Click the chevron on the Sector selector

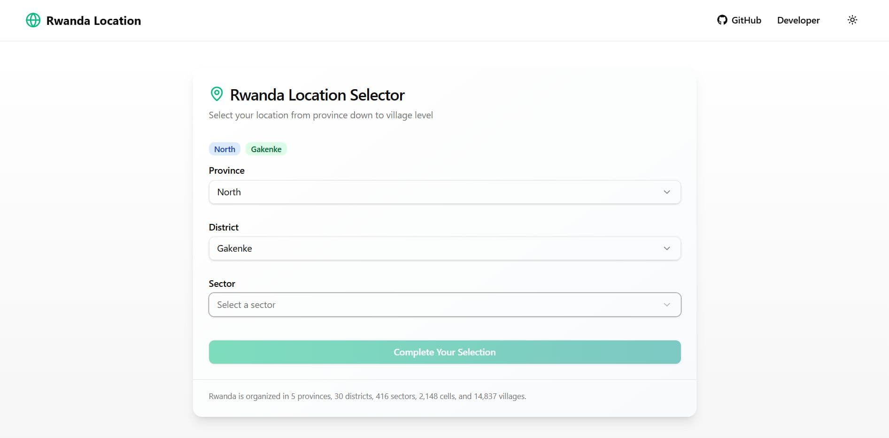(x=667, y=305)
